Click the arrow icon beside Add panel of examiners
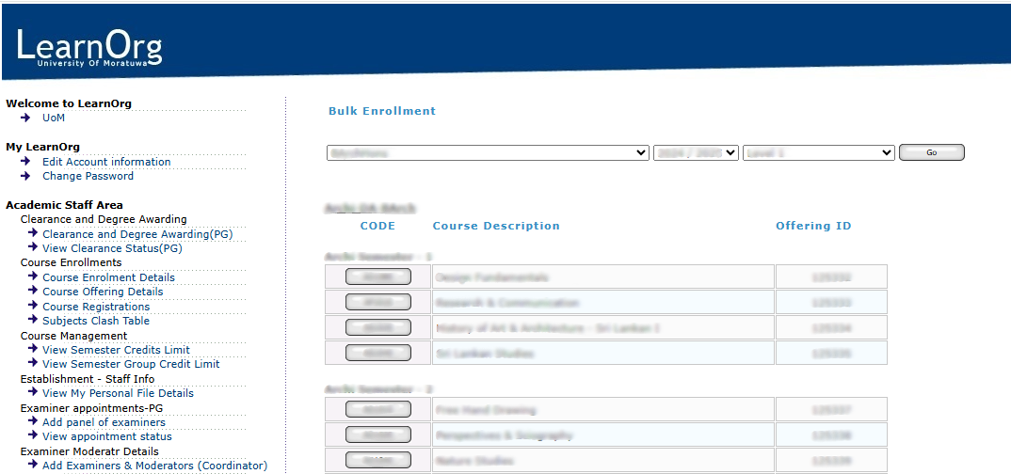The width and height of the screenshot is (1011, 474). pos(34,422)
